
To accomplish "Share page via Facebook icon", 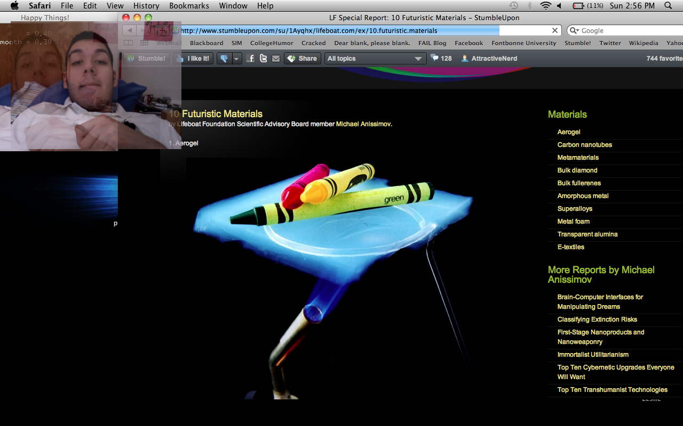I will point(251,59).
